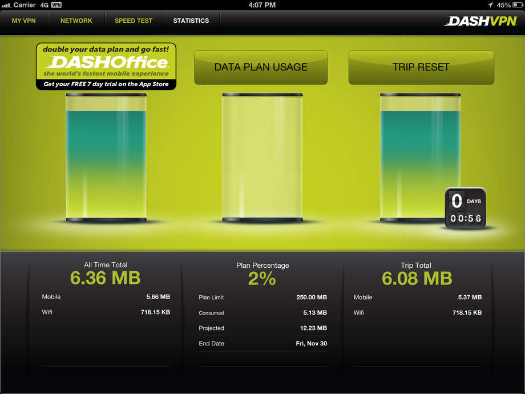525x394 pixels.
Task: Tap the Trip Total Mobile 5.37 MB value
Action: tap(470, 297)
